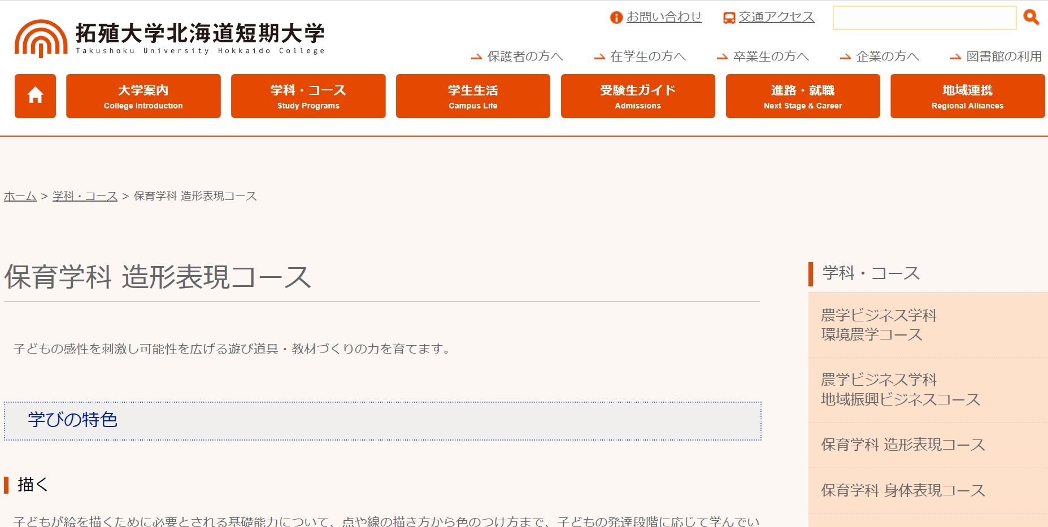1048x527 pixels.
Task: Open the 保護者の方へ link
Action: (x=525, y=56)
